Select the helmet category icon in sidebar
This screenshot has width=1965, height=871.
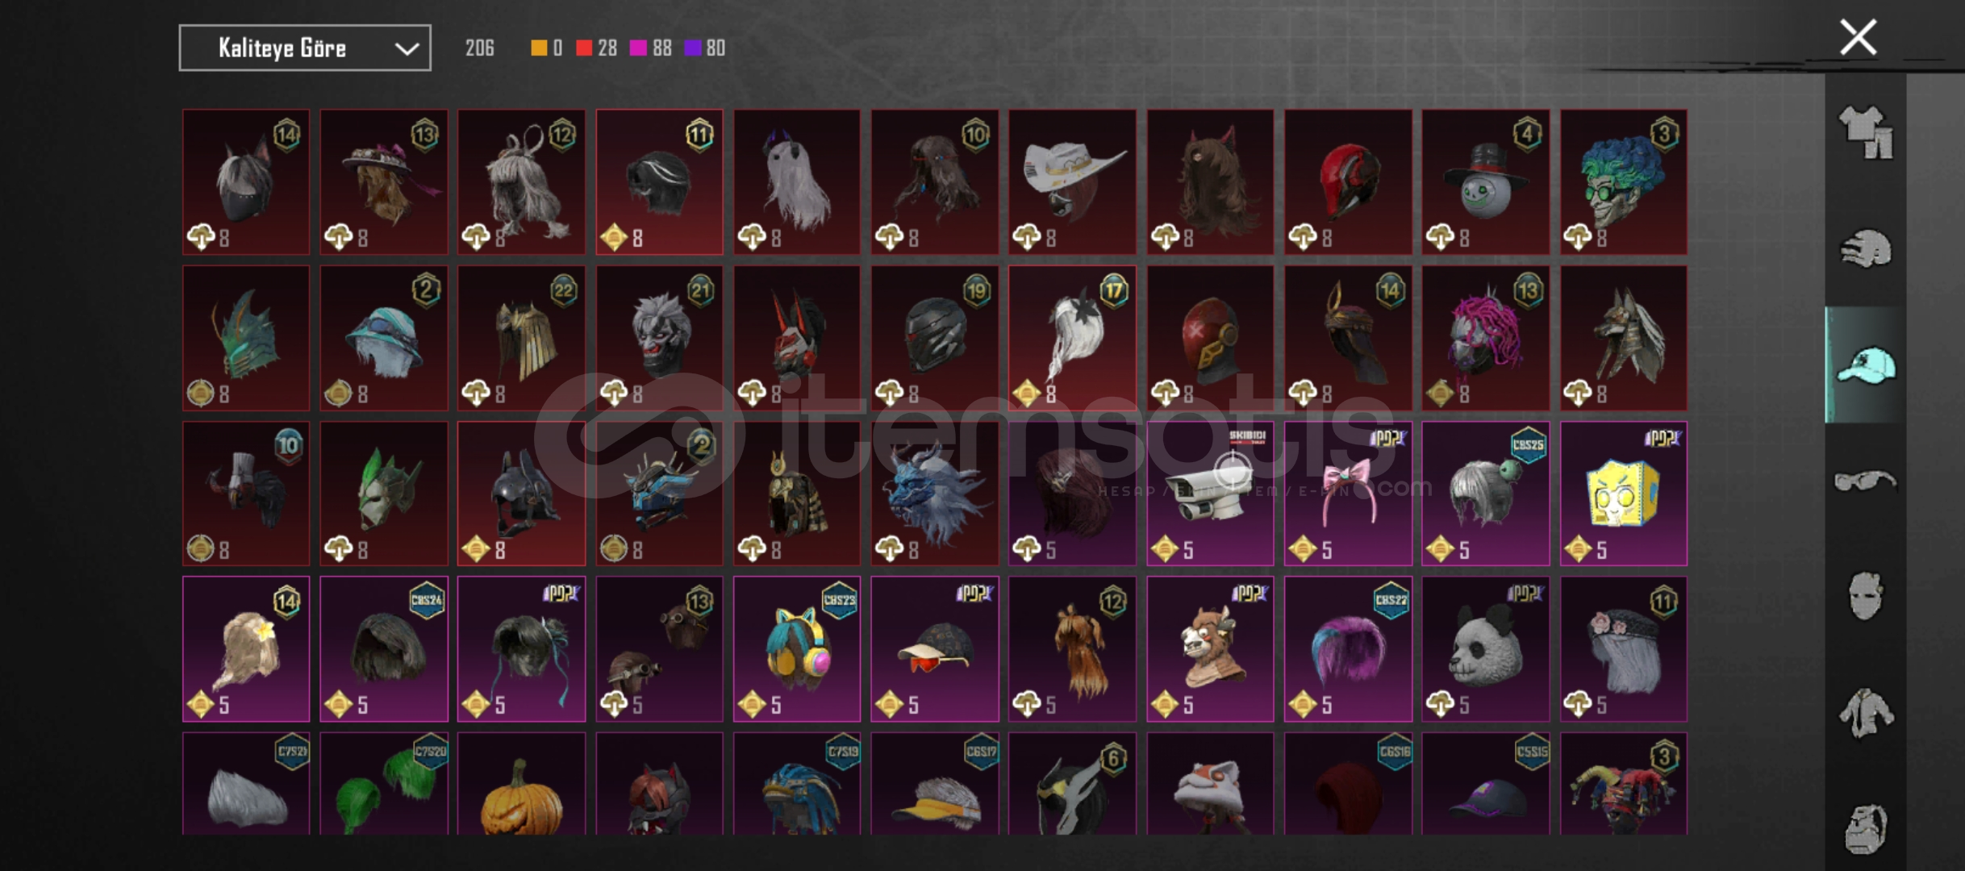[x=1866, y=248]
